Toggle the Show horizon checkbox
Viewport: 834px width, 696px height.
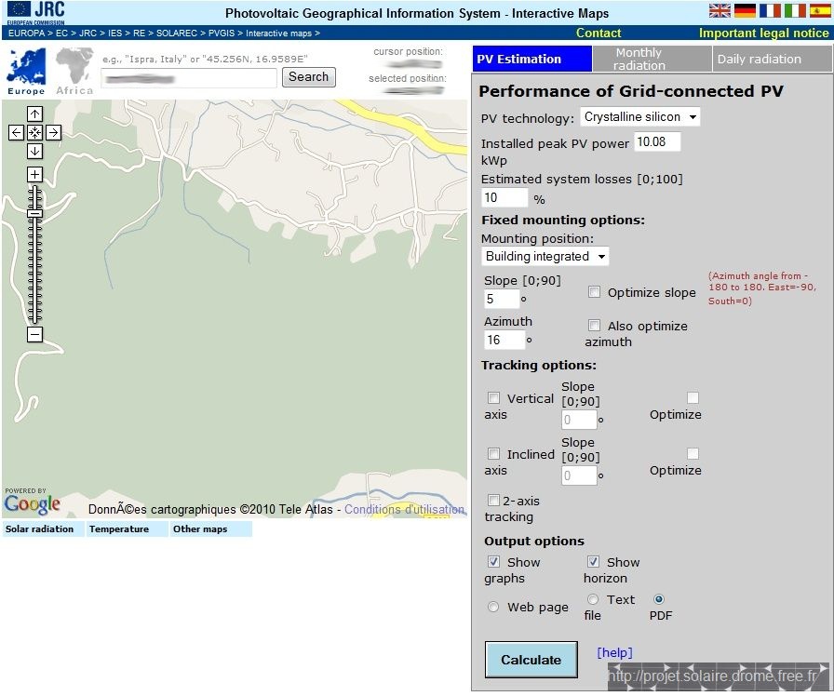(593, 562)
